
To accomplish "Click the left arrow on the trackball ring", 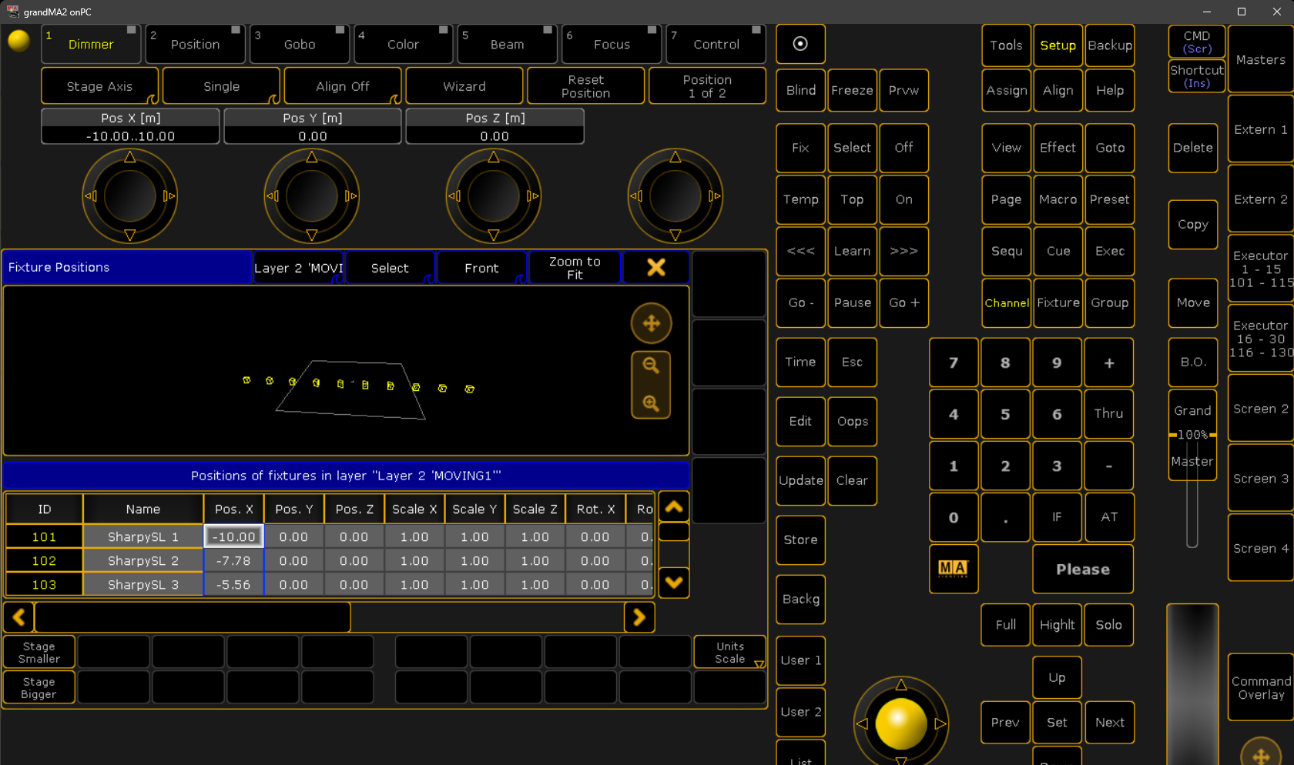I will click(862, 723).
